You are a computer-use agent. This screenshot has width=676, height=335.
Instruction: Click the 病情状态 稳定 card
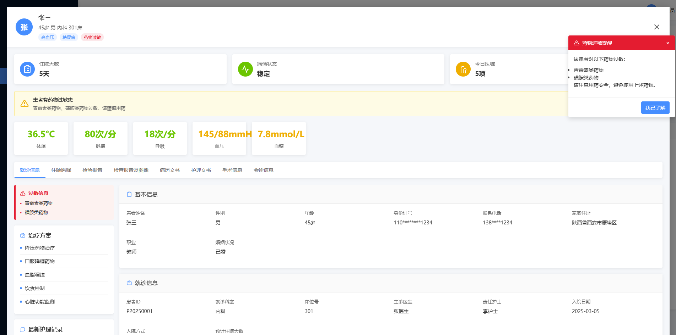click(338, 69)
